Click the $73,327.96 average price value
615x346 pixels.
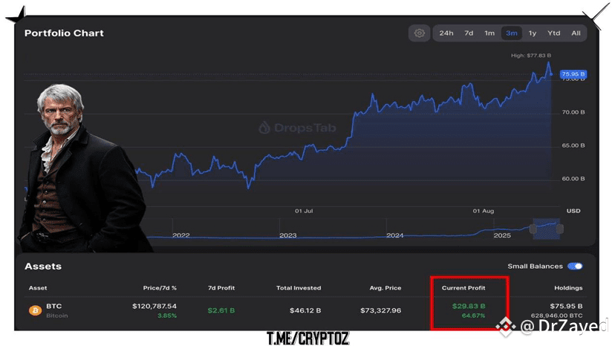(381, 310)
